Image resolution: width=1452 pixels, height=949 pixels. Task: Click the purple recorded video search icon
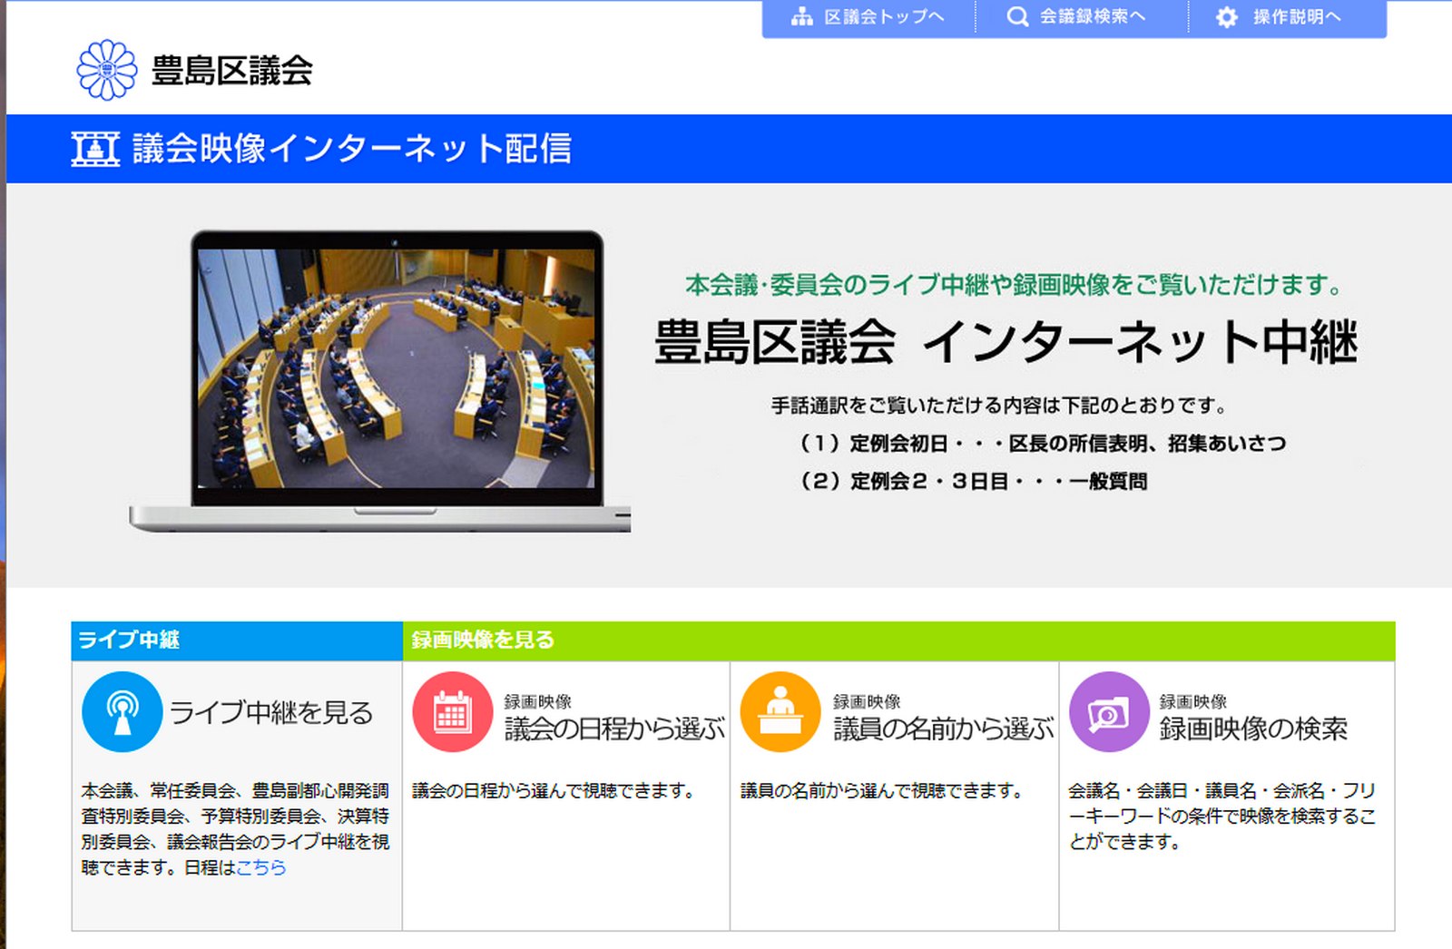[1108, 712]
